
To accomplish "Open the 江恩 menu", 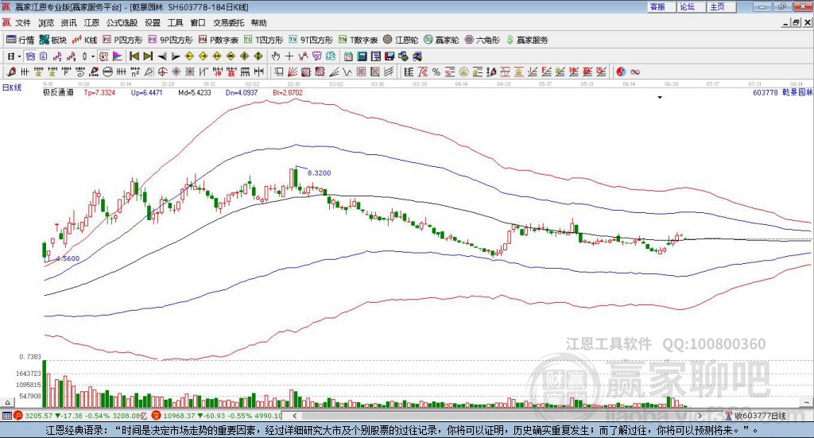I will pos(91,23).
